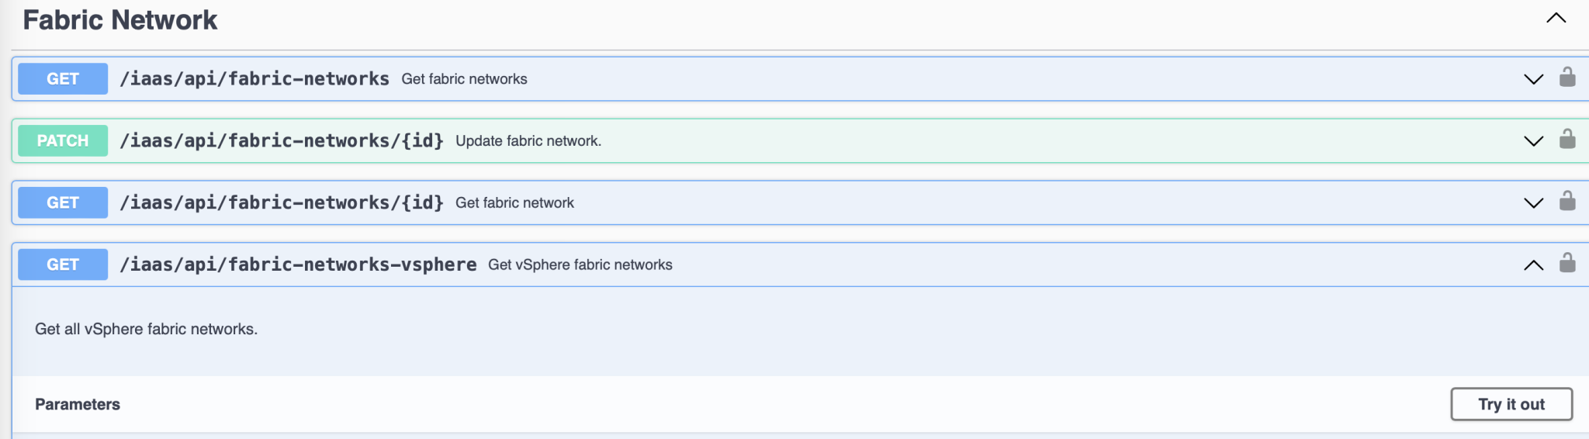Screen dimensions: 1589x439
Task: Click the /iaas/api/fabric-networks-vsphere path text
Action: pyautogui.click(x=298, y=264)
